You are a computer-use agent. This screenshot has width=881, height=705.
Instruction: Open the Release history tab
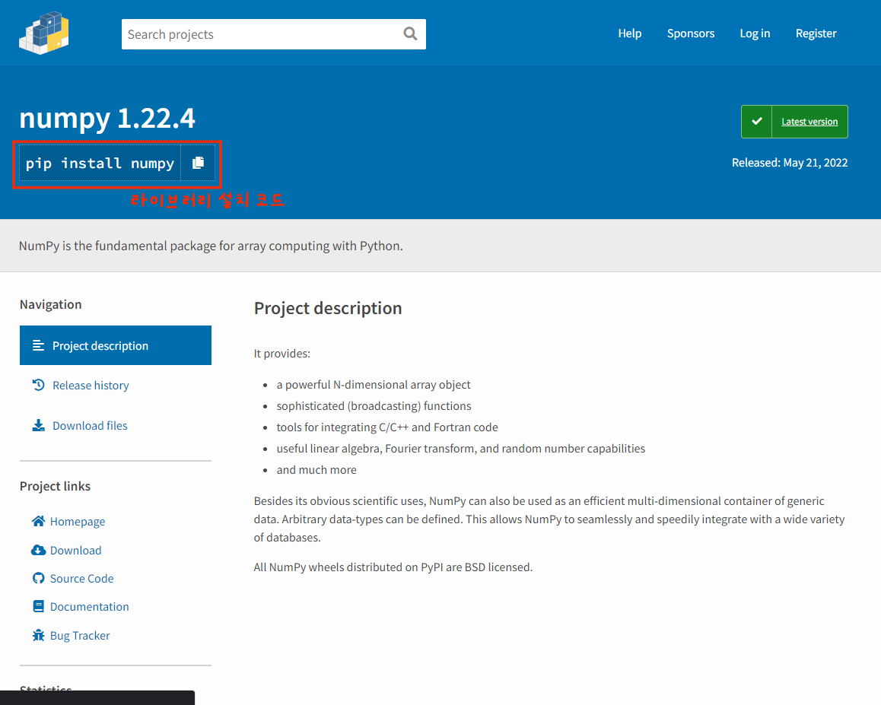pos(91,386)
